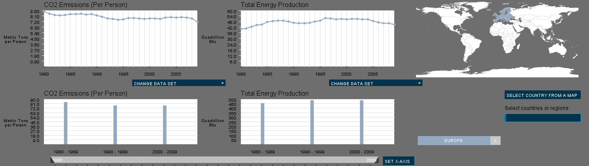The height and width of the screenshot is (166, 589).
Task: Click the 1980 - 1989 energy production bar
Action: point(263,123)
